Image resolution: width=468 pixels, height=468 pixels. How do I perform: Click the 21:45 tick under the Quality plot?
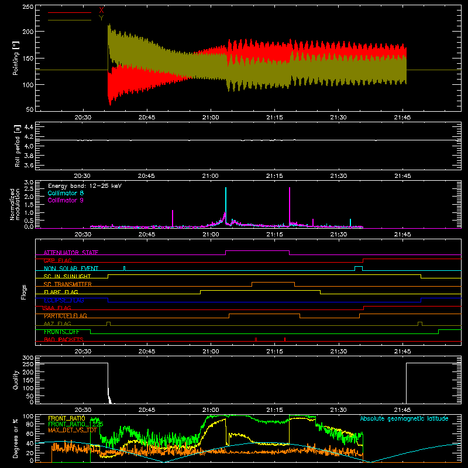point(402,410)
